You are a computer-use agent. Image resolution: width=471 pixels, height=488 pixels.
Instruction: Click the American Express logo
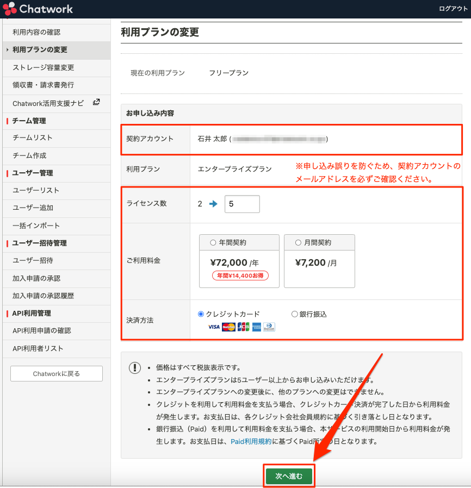point(257,327)
